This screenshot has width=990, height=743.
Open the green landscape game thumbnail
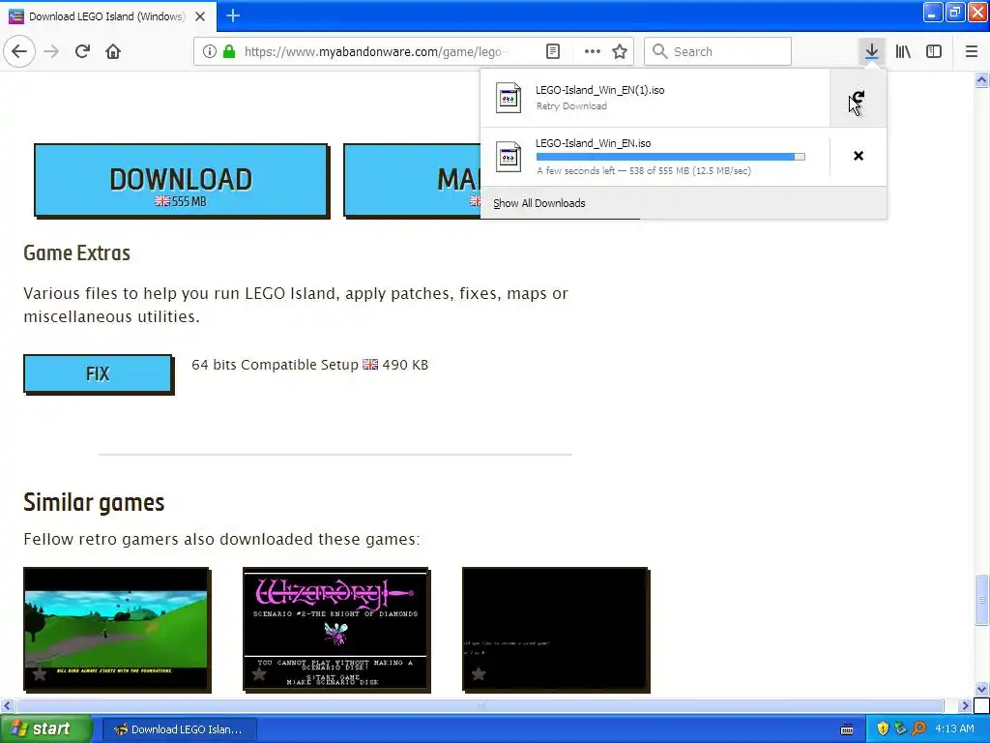pyautogui.click(x=117, y=629)
